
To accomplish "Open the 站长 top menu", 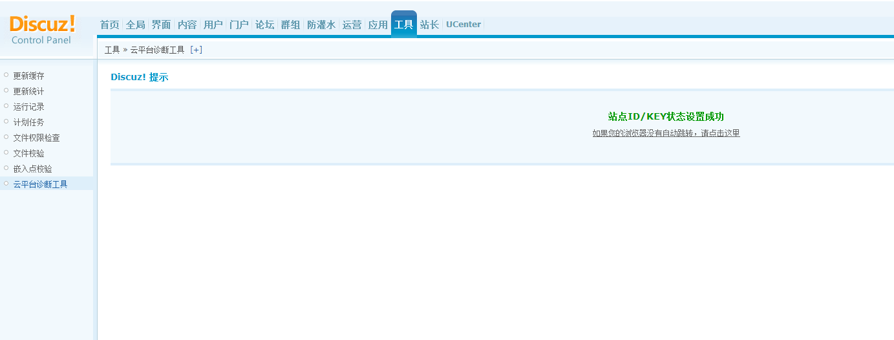I will pos(429,25).
